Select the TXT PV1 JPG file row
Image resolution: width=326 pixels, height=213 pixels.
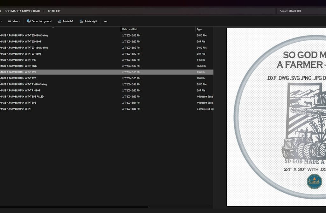point(18,72)
